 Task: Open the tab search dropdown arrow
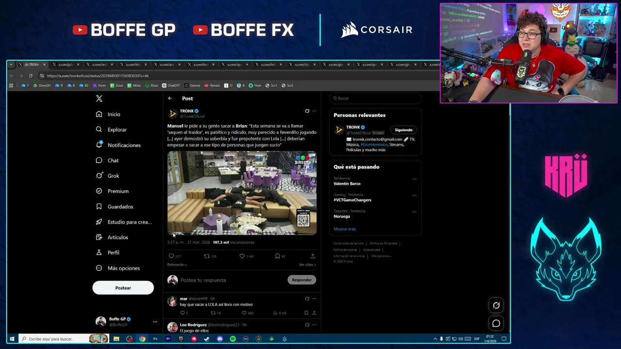click(11, 64)
